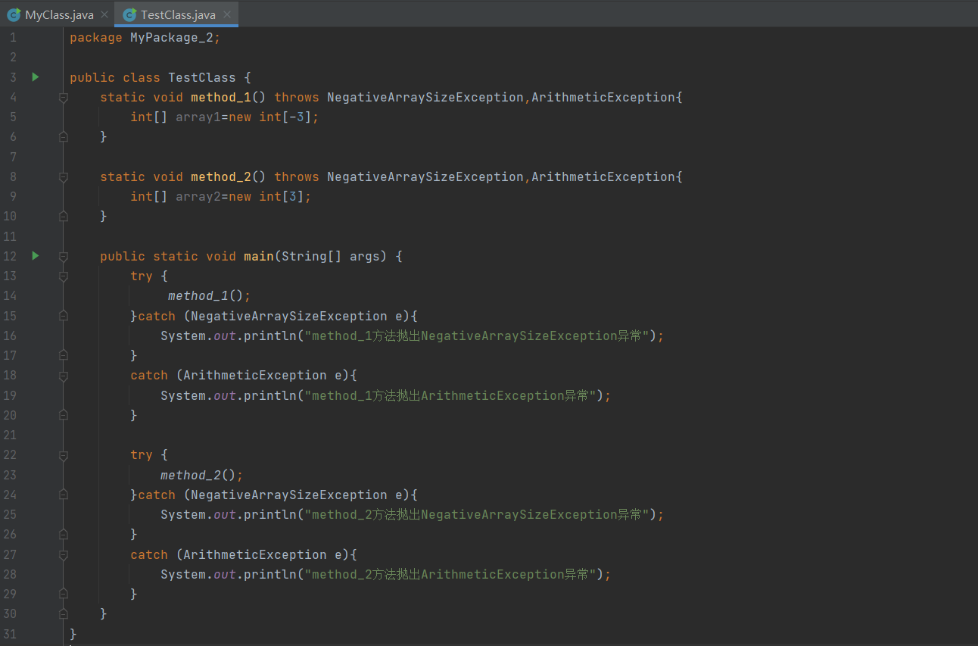Click the 'method_1' declaration on line 4
Image resolution: width=978 pixels, height=646 pixels.
tap(221, 97)
